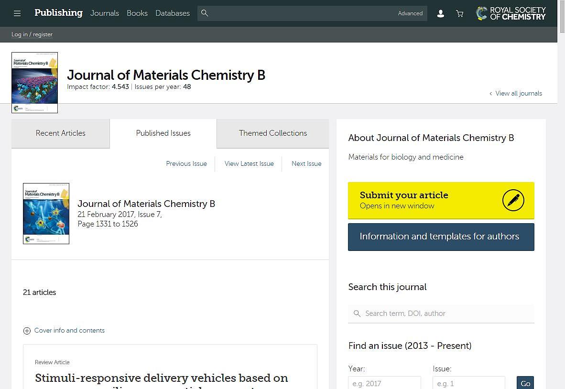View the shopping cart
This screenshot has height=389, width=565.
click(459, 13)
